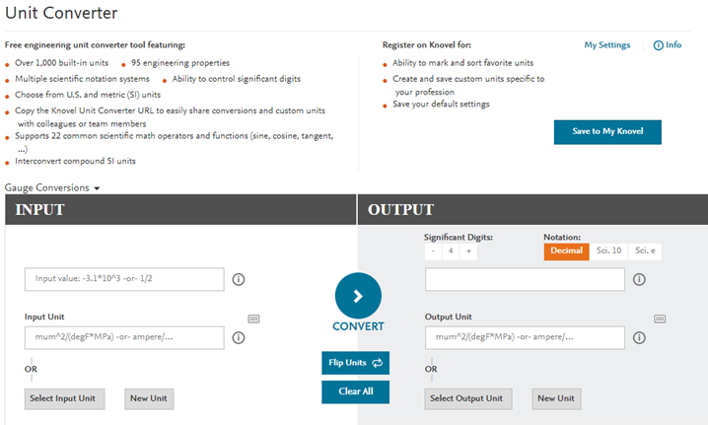Open the output unit keyboard icon
708x425 pixels.
click(660, 319)
